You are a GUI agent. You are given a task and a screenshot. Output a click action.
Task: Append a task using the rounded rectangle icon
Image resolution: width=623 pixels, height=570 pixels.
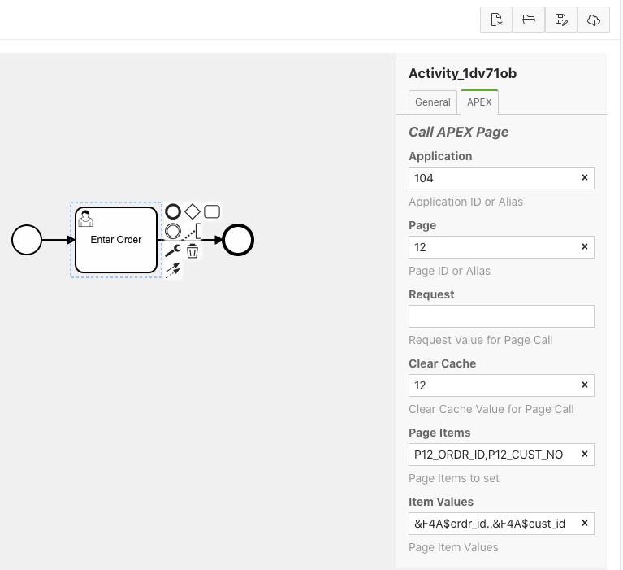[x=212, y=212]
